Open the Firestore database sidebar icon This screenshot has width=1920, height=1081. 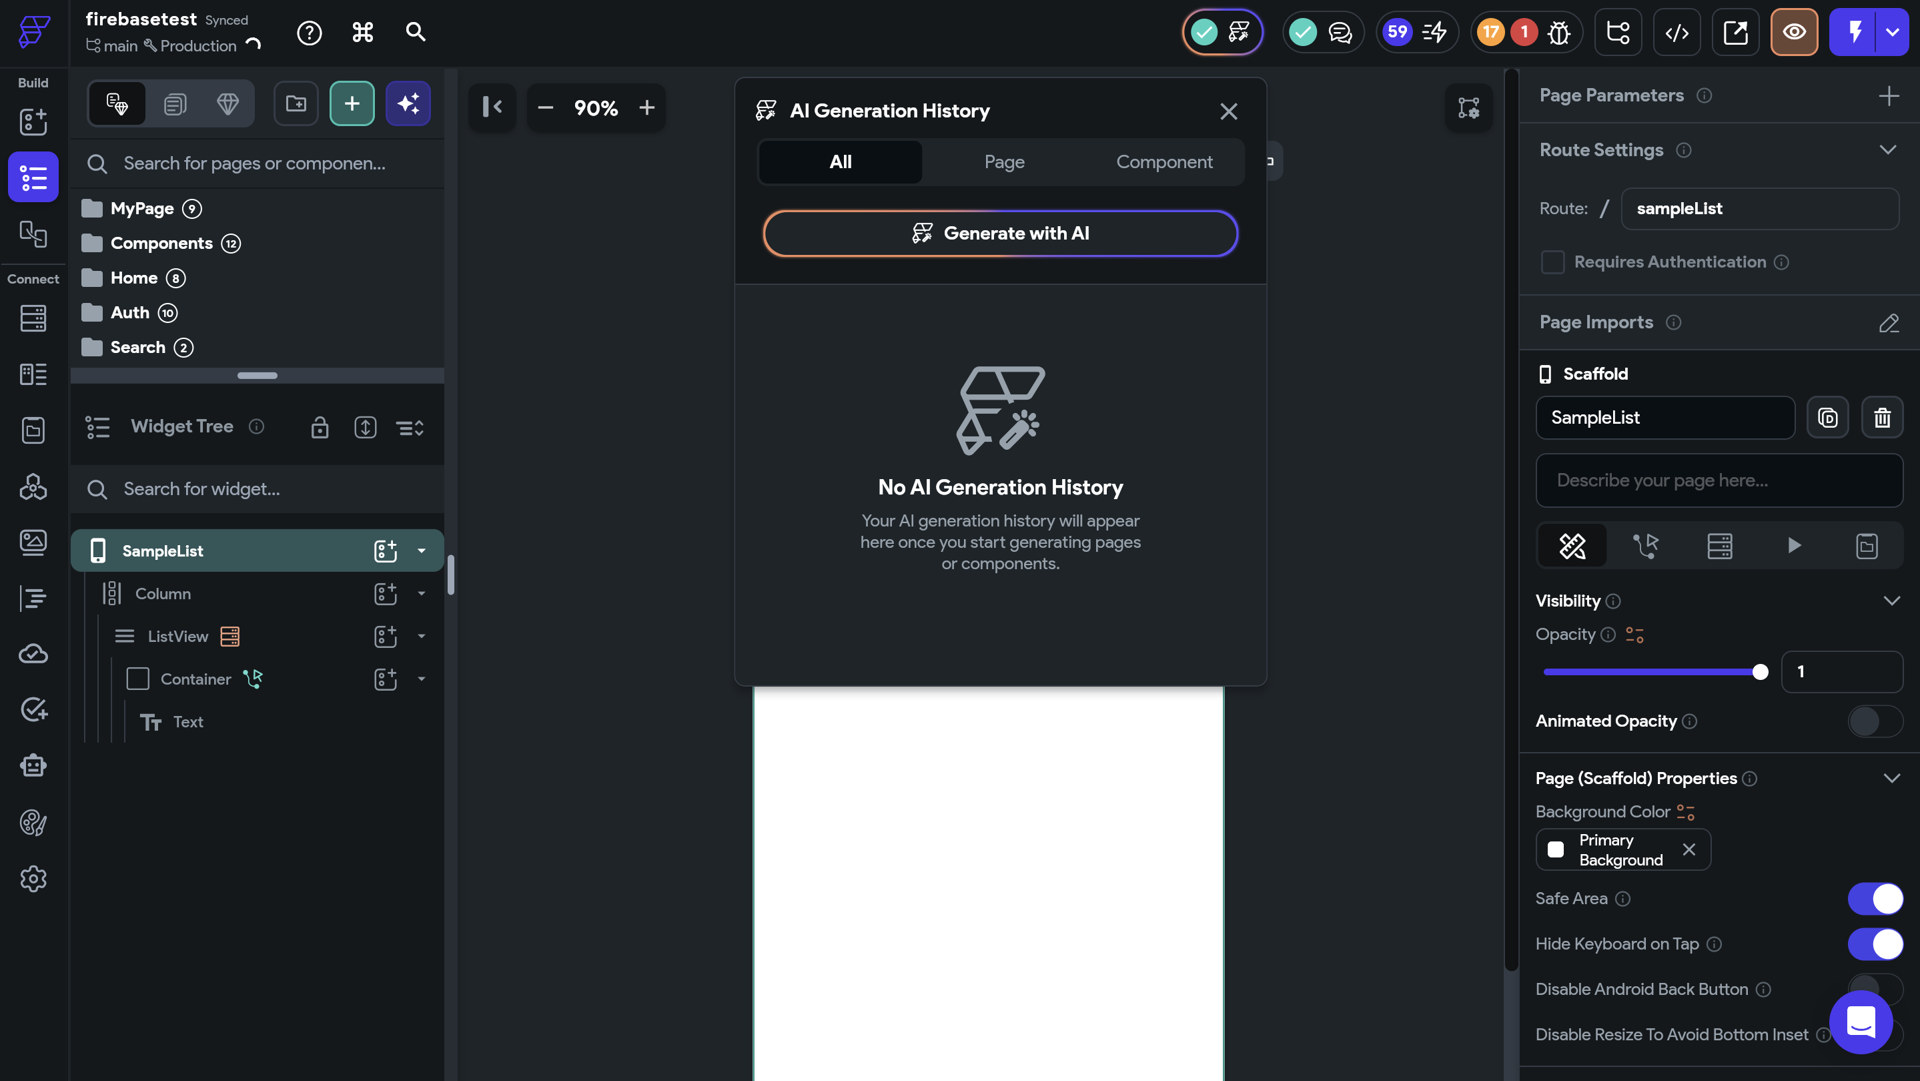click(x=33, y=318)
